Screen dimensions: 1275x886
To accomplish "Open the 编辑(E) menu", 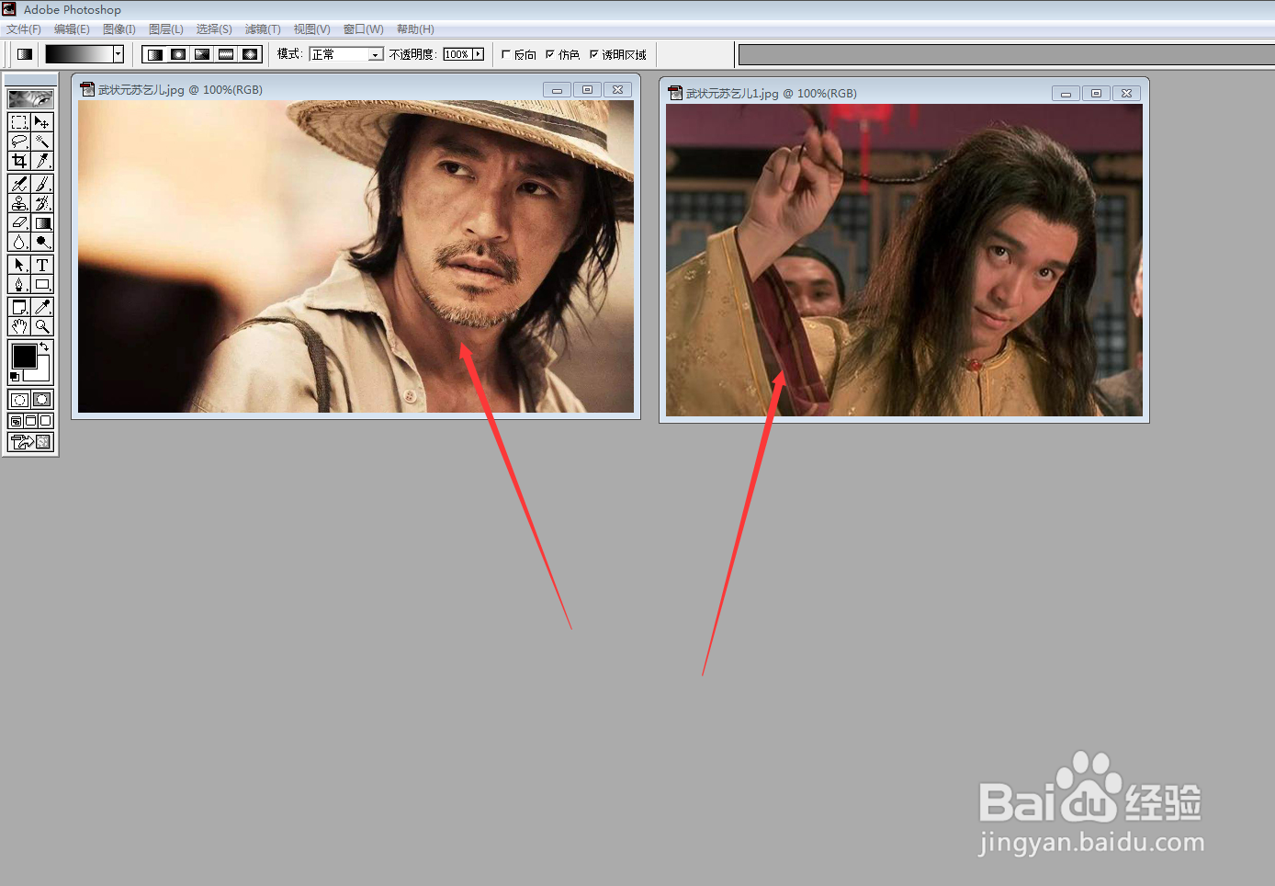I will (x=72, y=29).
